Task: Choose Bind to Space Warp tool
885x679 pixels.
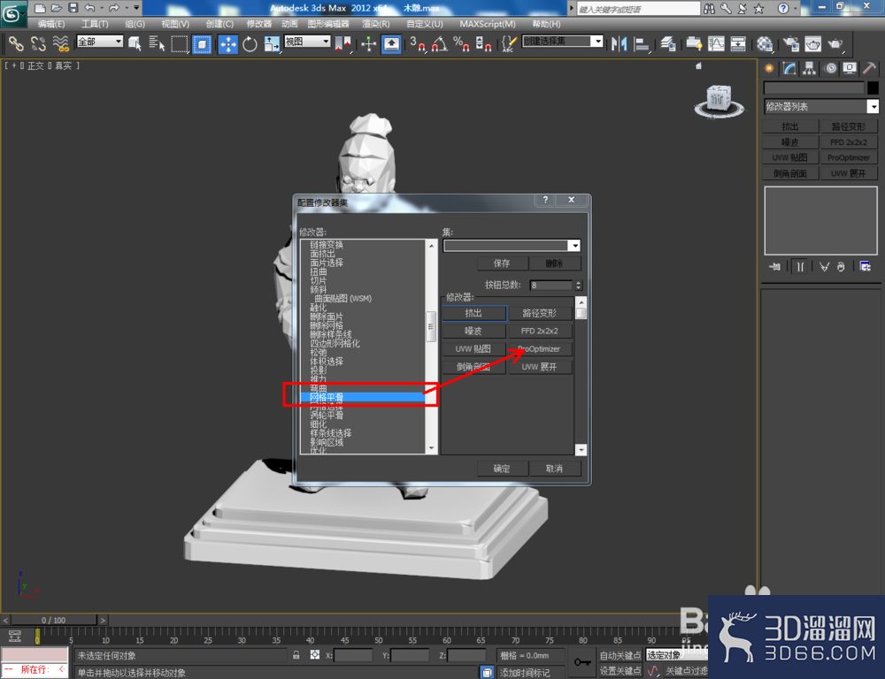Action: click(x=60, y=43)
